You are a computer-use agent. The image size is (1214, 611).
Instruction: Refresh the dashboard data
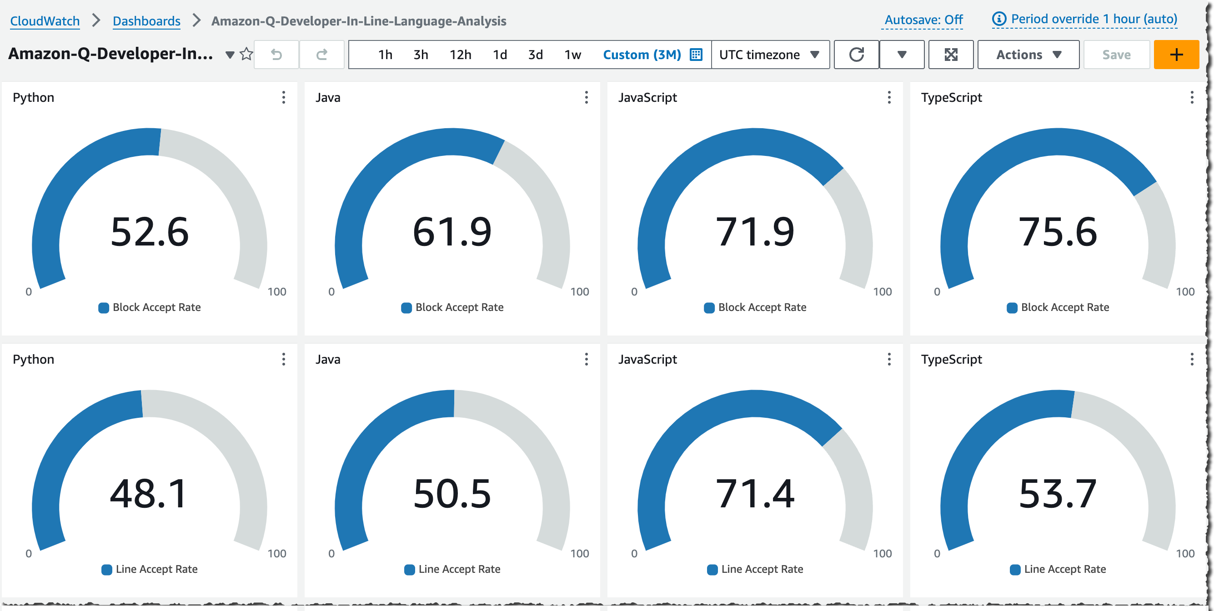[856, 54]
